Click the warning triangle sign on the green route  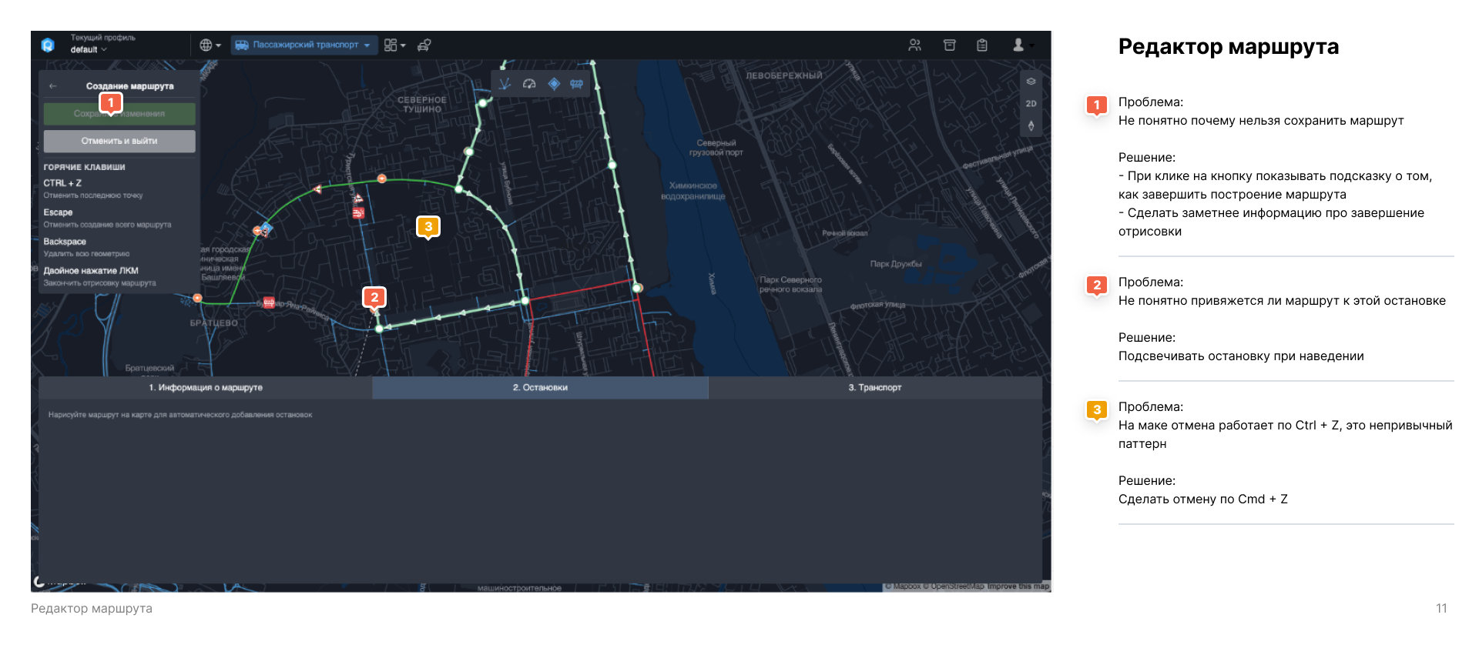(x=318, y=189)
